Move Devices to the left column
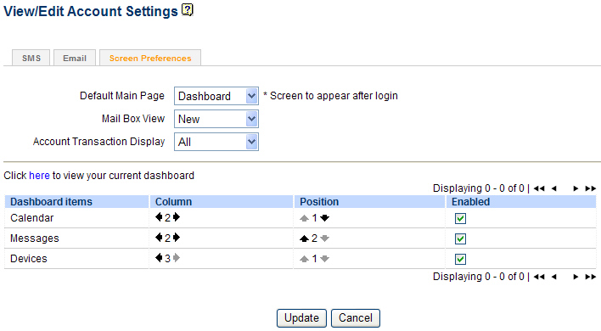 [x=159, y=258]
